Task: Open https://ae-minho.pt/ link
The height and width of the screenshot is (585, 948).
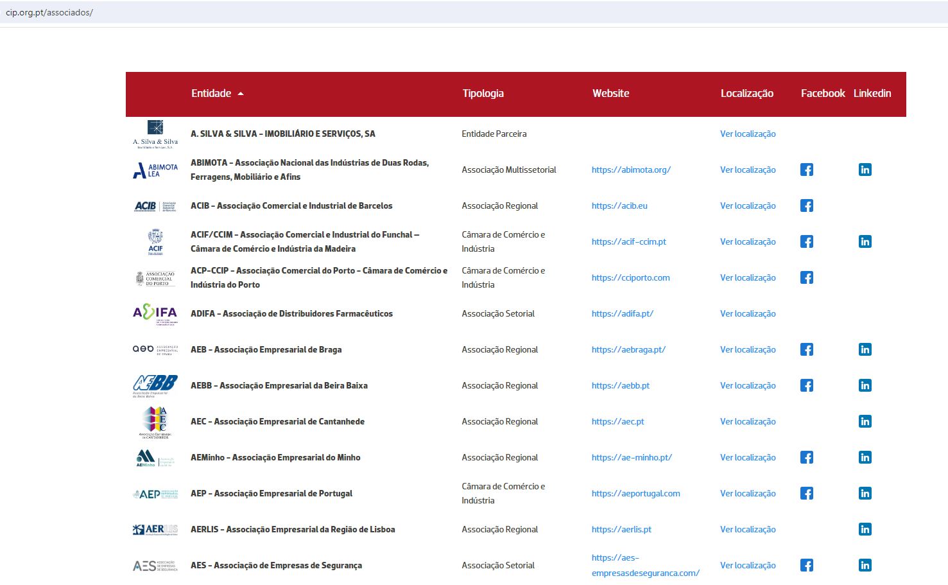Action: [x=632, y=457]
